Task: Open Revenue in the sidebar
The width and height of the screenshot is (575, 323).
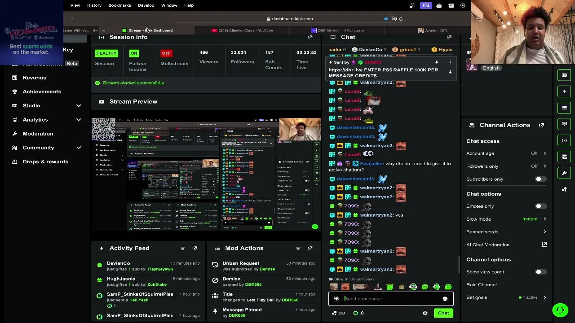Action: click(35, 78)
